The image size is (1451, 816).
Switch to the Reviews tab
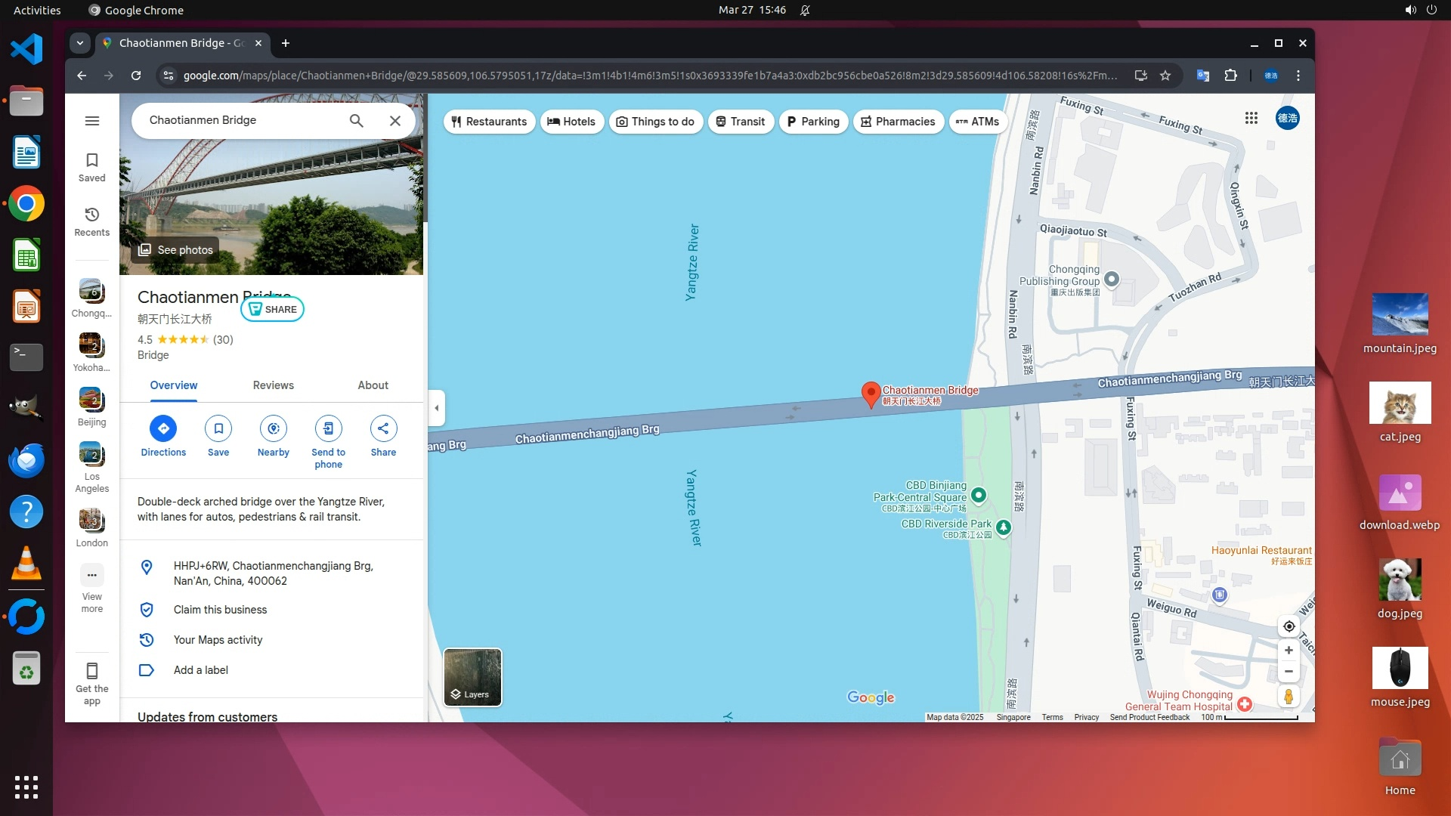[x=273, y=385]
